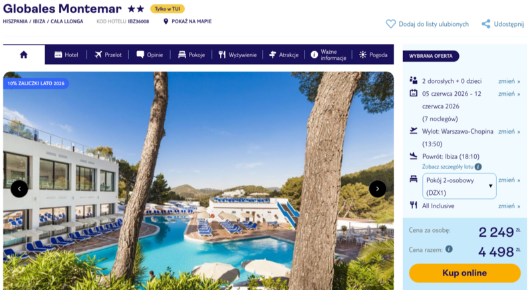Show the next gallery photo arrow
This screenshot has height=290, width=532.
point(377,189)
